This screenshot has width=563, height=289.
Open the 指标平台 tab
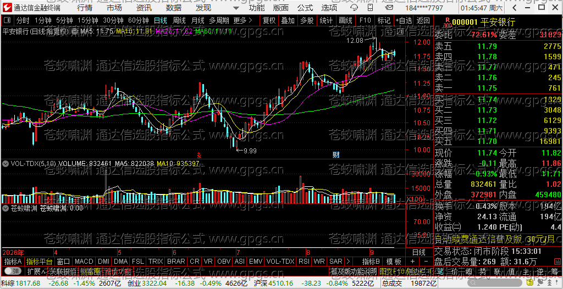(39, 262)
